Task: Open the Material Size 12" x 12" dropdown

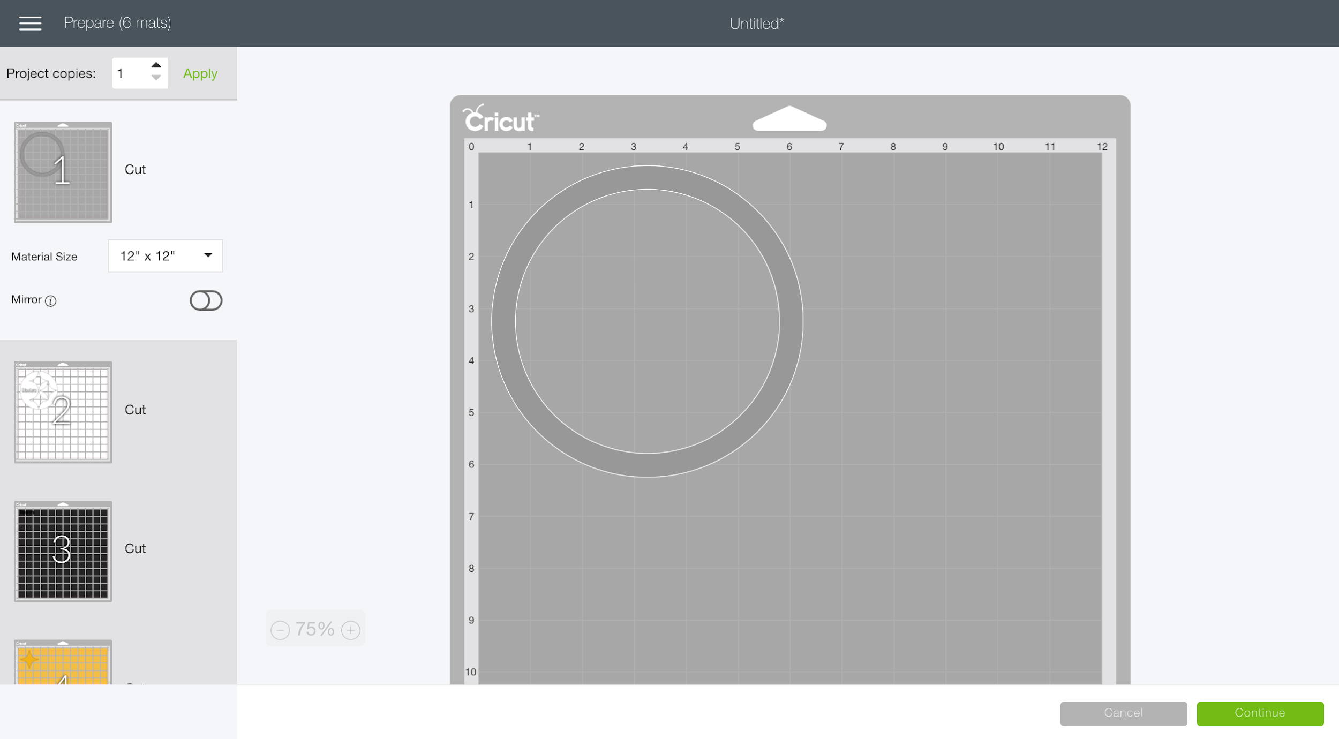Action: click(x=166, y=256)
